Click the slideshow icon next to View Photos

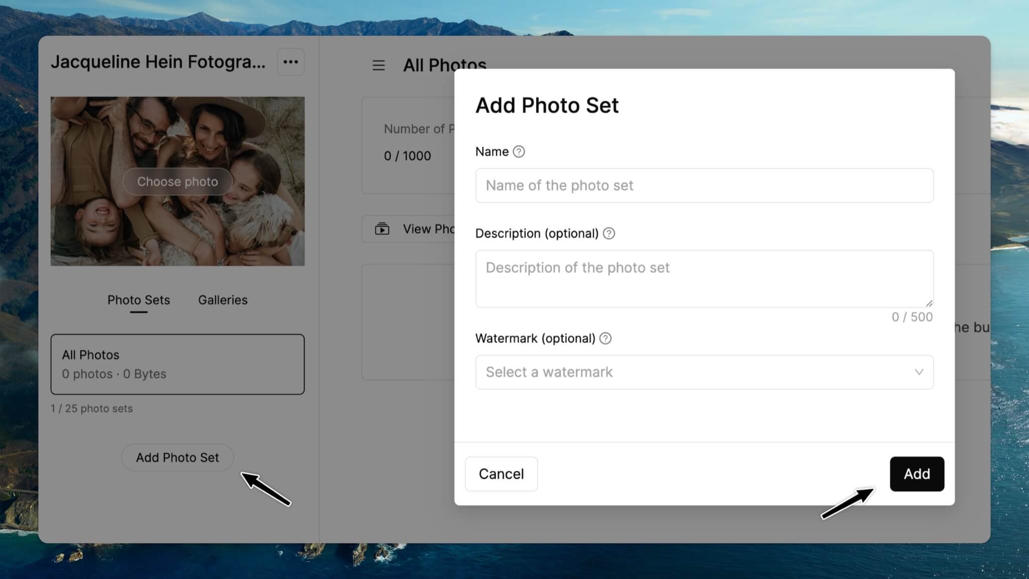[382, 229]
